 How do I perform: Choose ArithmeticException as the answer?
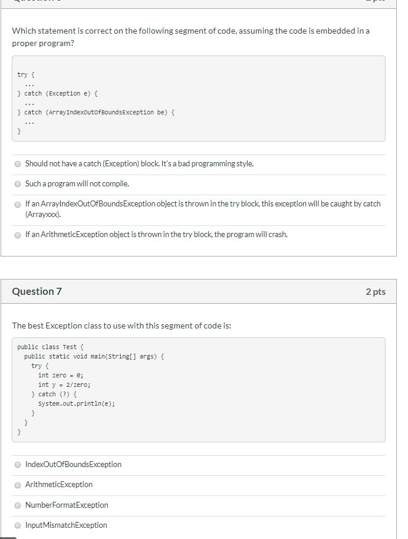pos(18,485)
